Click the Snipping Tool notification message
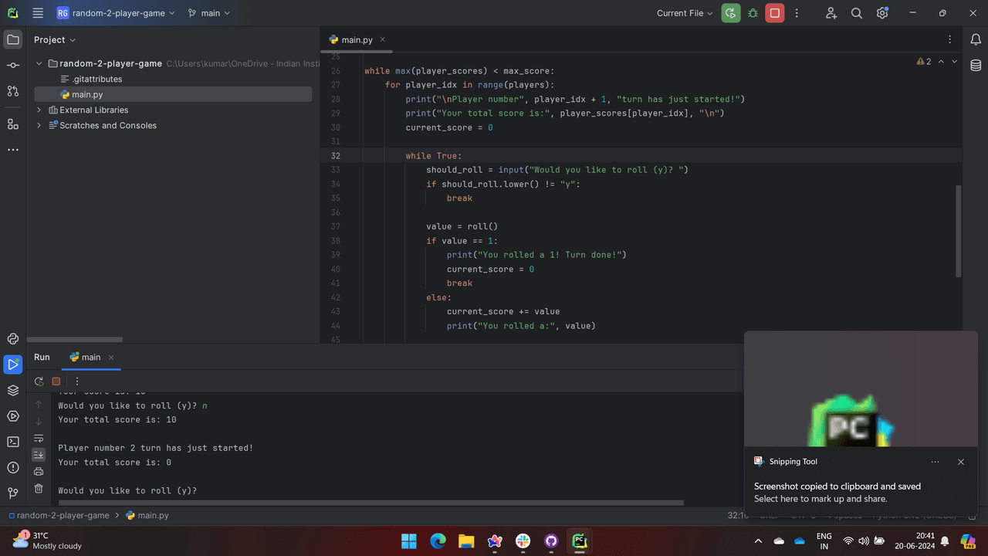Screen dimensions: 988x556 (837, 492)
